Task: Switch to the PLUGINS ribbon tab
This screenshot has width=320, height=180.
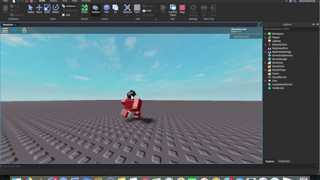Action: pyautogui.click(x=86, y=1)
